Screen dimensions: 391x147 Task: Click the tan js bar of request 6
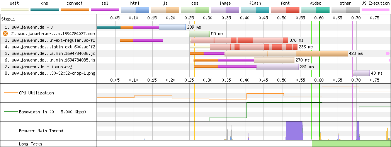pos(274,60)
